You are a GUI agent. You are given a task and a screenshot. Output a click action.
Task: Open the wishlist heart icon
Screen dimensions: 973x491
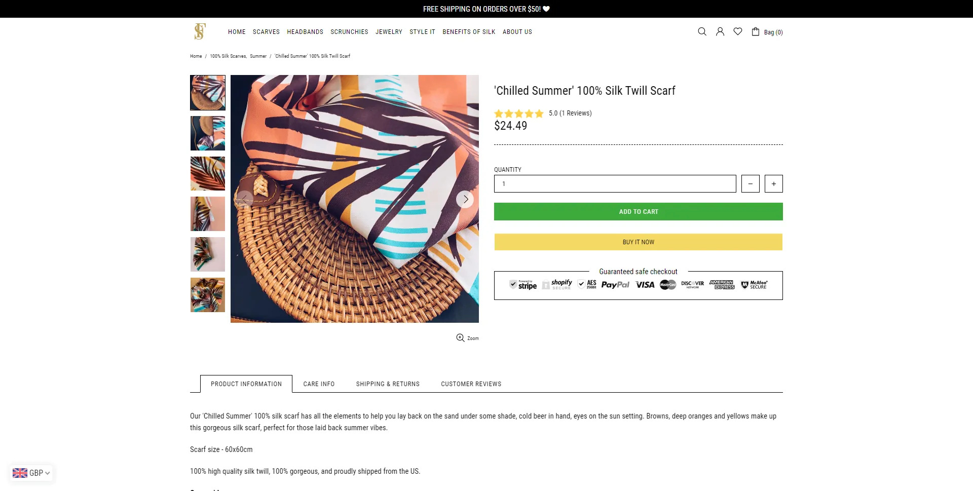(x=738, y=31)
